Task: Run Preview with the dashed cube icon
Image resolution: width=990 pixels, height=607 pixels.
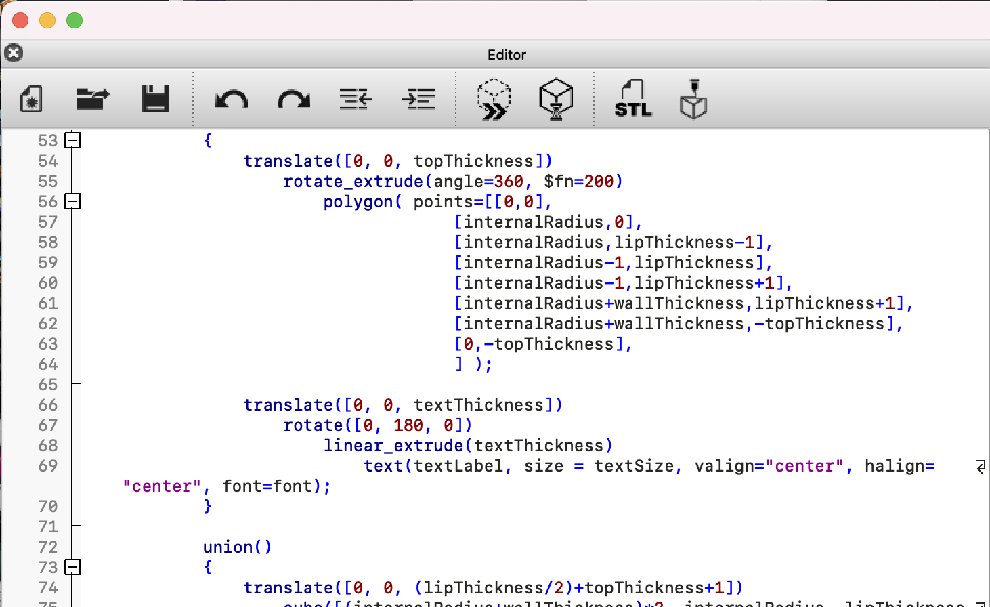Action: pyautogui.click(x=494, y=100)
